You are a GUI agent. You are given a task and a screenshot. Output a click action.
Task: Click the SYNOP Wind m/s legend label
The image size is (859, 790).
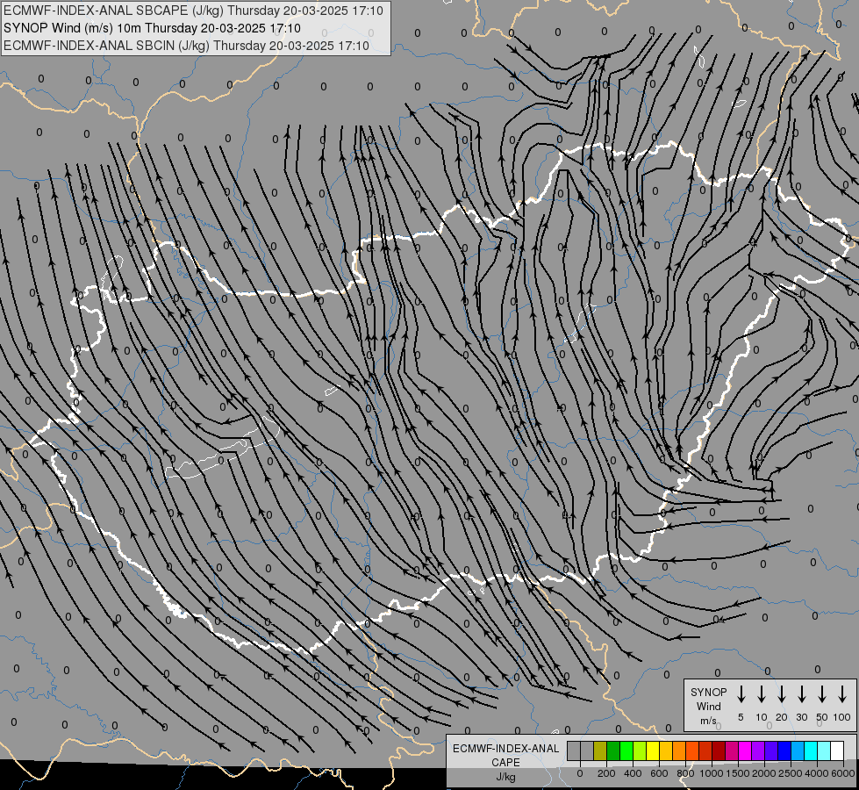pyautogui.click(x=708, y=706)
